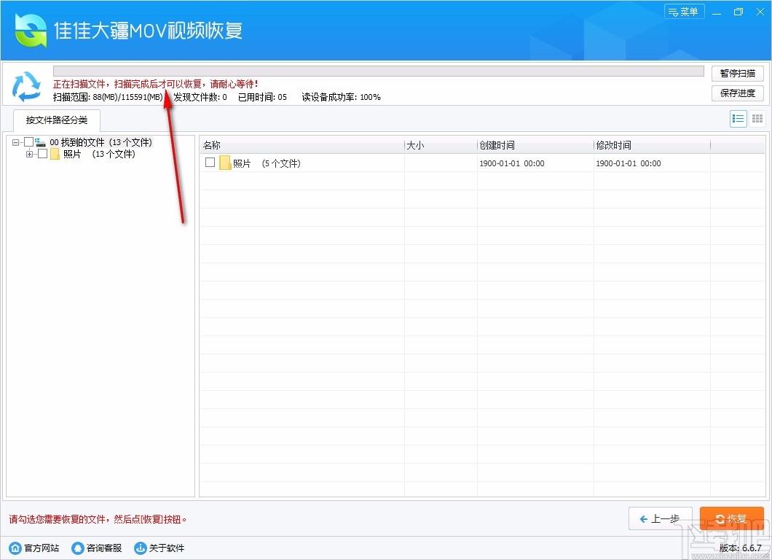The height and width of the screenshot is (560, 772).
Task: Open 咨询客服 customer service
Action: 95,548
